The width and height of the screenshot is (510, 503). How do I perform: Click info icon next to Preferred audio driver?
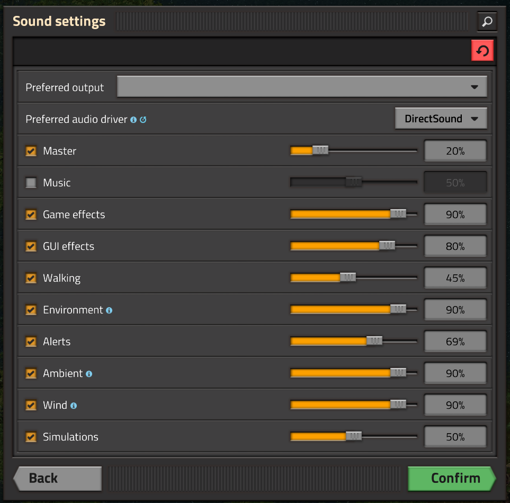pos(133,120)
